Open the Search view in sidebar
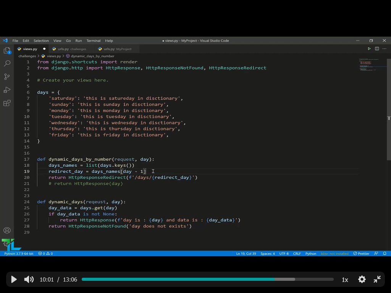This screenshot has height=293, width=391. pos(7,63)
